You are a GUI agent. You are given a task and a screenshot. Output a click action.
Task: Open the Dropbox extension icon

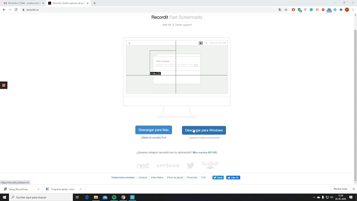pyautogui.click(x=305, y=10)
